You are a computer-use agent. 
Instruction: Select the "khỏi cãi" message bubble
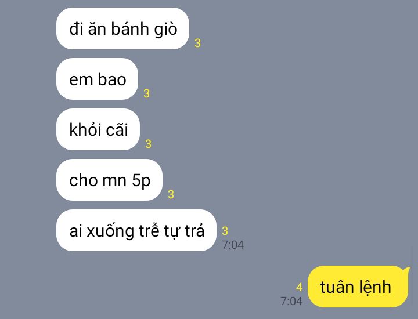pos(98,129)
